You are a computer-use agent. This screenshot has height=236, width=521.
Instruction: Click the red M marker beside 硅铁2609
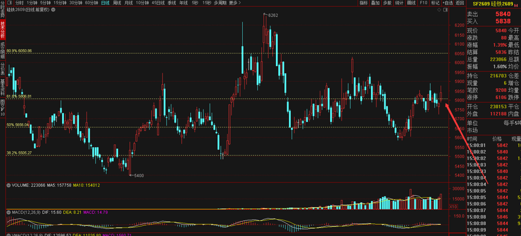516,5
